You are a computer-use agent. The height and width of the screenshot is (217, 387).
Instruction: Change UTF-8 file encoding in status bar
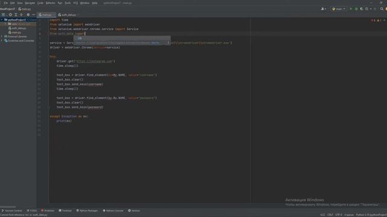click(339, 215)
